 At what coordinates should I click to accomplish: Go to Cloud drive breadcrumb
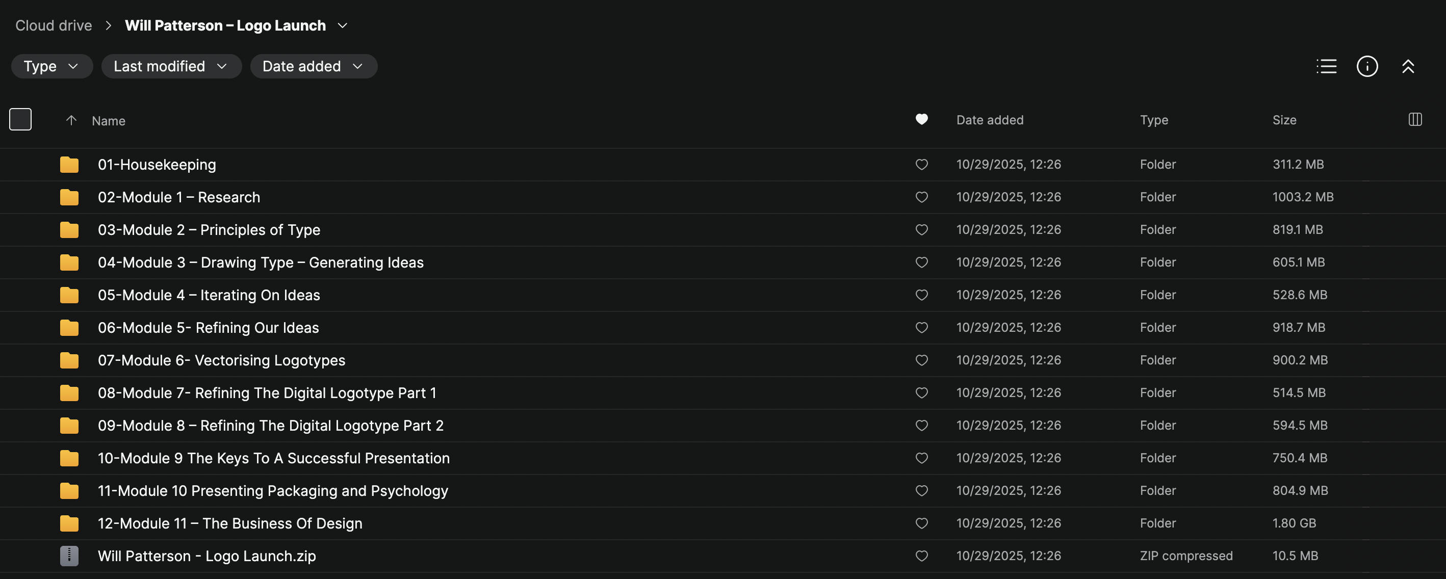click(54, 26)
